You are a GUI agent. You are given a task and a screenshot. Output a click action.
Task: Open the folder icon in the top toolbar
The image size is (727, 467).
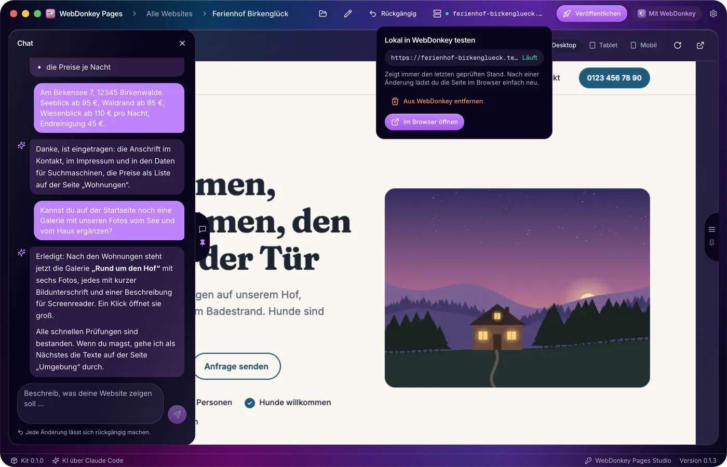click(323, 13)
